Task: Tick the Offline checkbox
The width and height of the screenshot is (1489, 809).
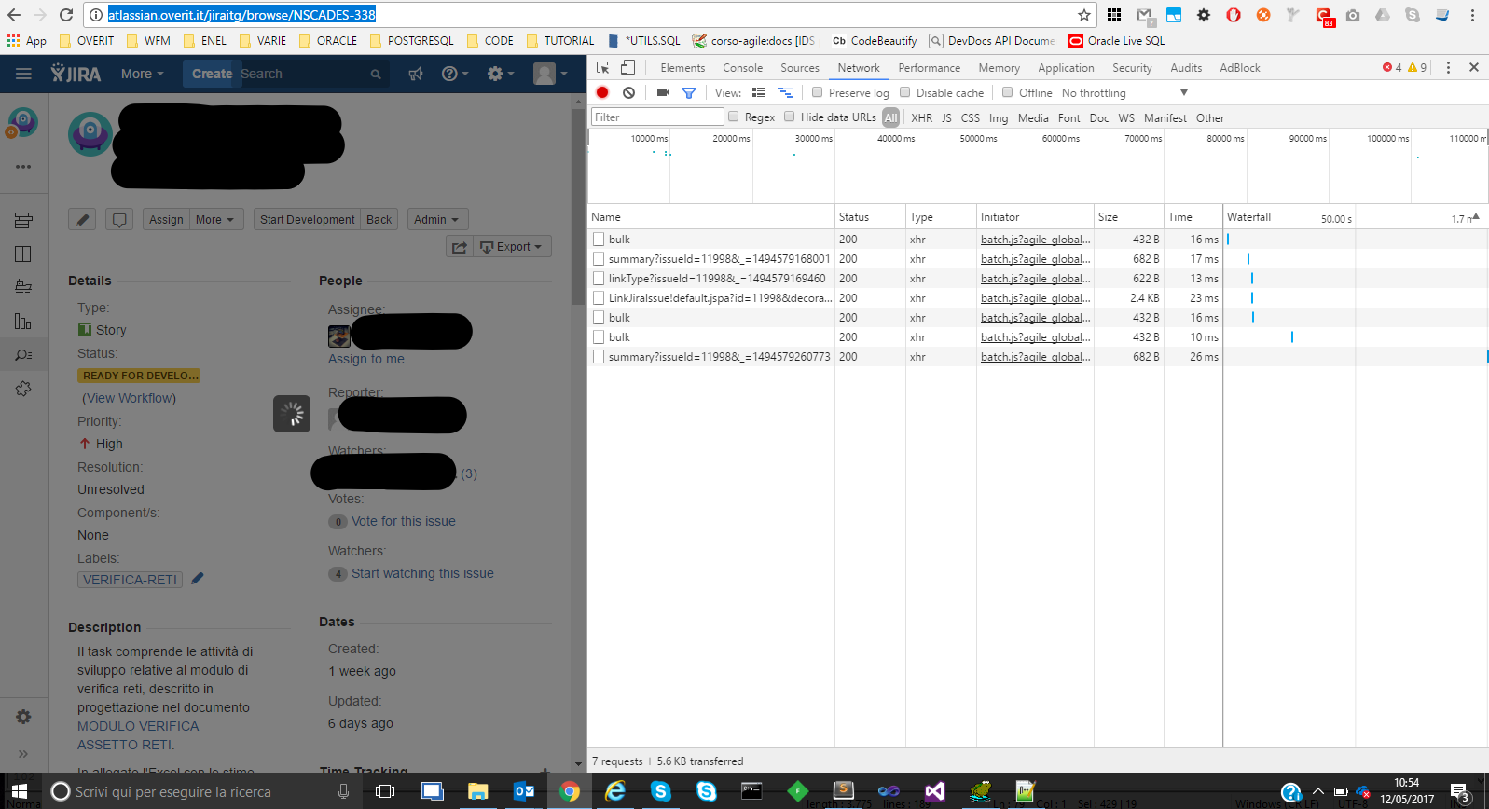Action: pyautogui.click(x=1007, y=92)
